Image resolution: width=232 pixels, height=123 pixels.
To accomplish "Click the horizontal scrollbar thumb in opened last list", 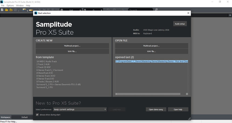I will 149,94.
